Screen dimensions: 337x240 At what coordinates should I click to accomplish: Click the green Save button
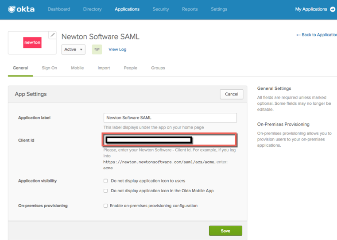tap(225, 231)
